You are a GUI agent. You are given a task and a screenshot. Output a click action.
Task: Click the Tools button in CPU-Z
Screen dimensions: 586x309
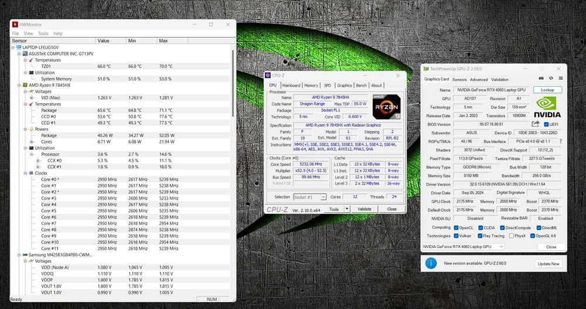coord(334,209)
